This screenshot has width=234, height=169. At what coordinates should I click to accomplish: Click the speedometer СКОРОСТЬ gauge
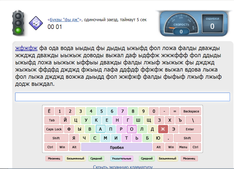point(181,24)
